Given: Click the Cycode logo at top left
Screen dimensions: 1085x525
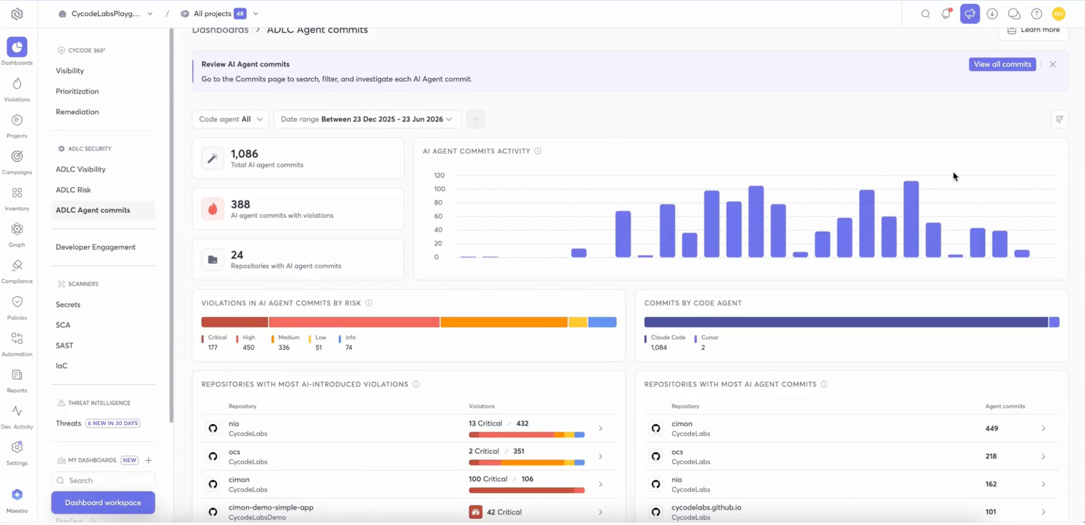Looking at the screenshot, I should coord(17,14).
